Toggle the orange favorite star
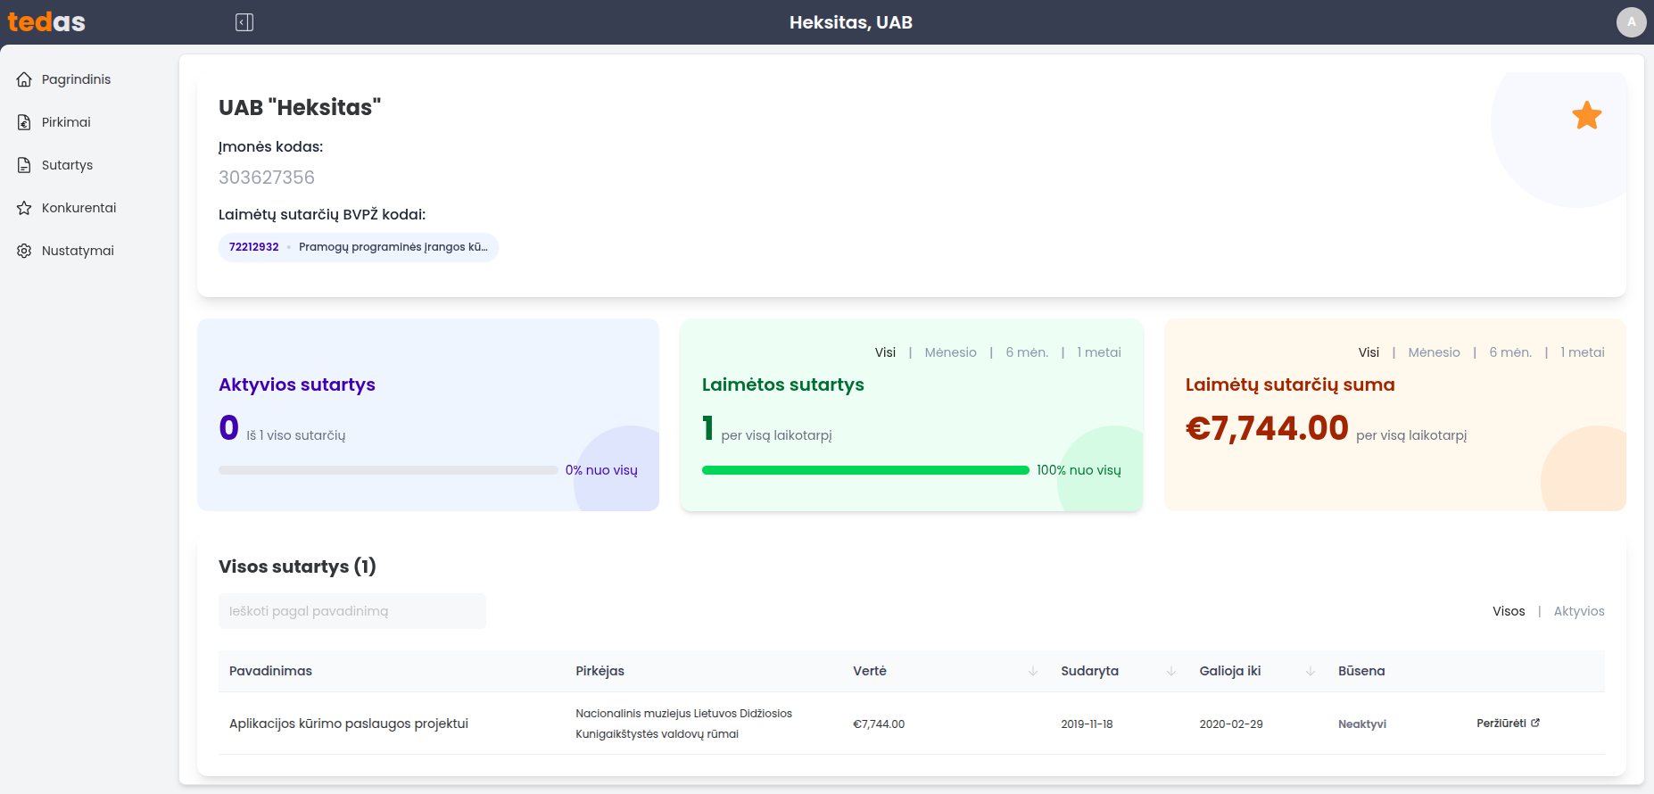The height and width of the screenshot is (794, 1654). pyautogui.click(x=1586, y=115)
